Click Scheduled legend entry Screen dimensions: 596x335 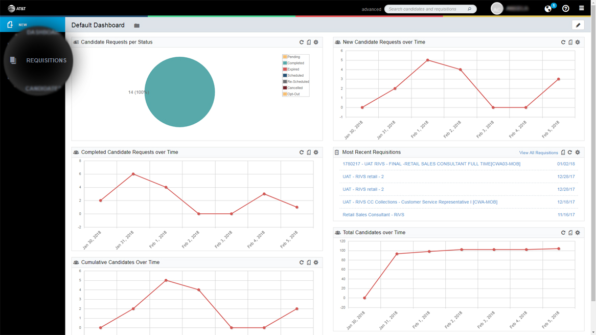pos(293,75)
